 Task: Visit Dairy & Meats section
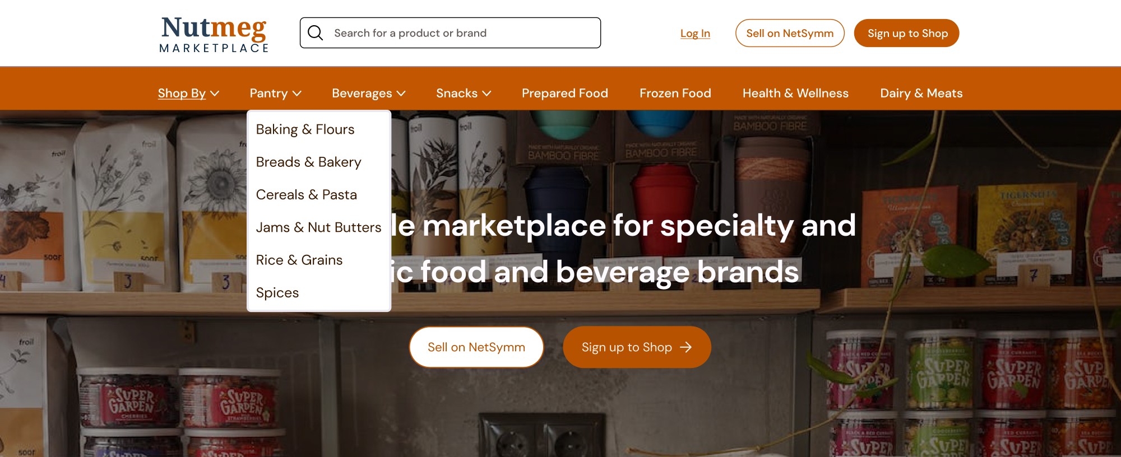click(921, 94)
